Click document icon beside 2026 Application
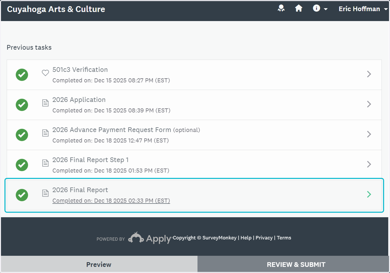 pyautogui.click(x=45, y=103)
